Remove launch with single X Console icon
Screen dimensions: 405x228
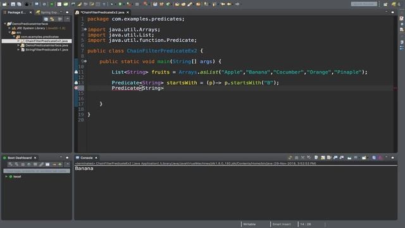pos(302,158)
